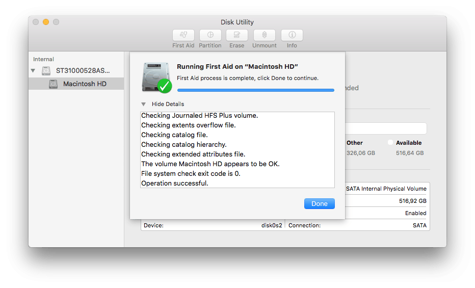Viewport: 475px width, 288px height.
Task: Click the "Checking catalog hierarchy." log line
Action: (184, 145)
